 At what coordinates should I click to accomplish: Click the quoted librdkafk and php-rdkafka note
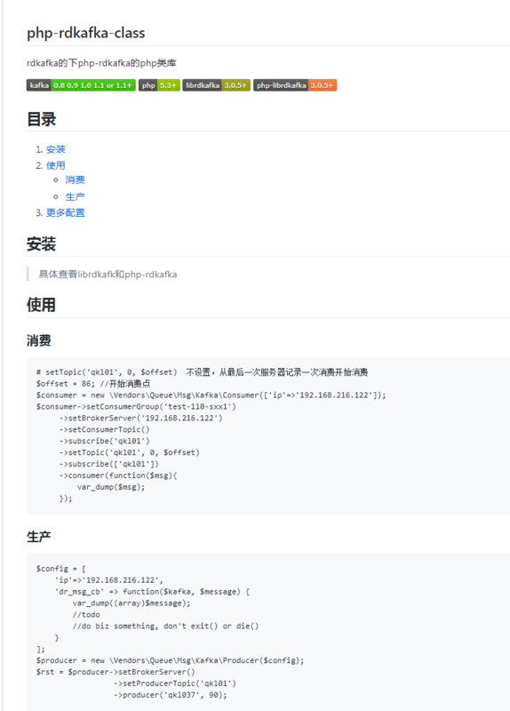pos(108,275)
